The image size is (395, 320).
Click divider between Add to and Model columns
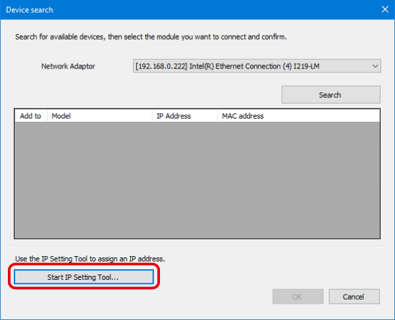47,116
